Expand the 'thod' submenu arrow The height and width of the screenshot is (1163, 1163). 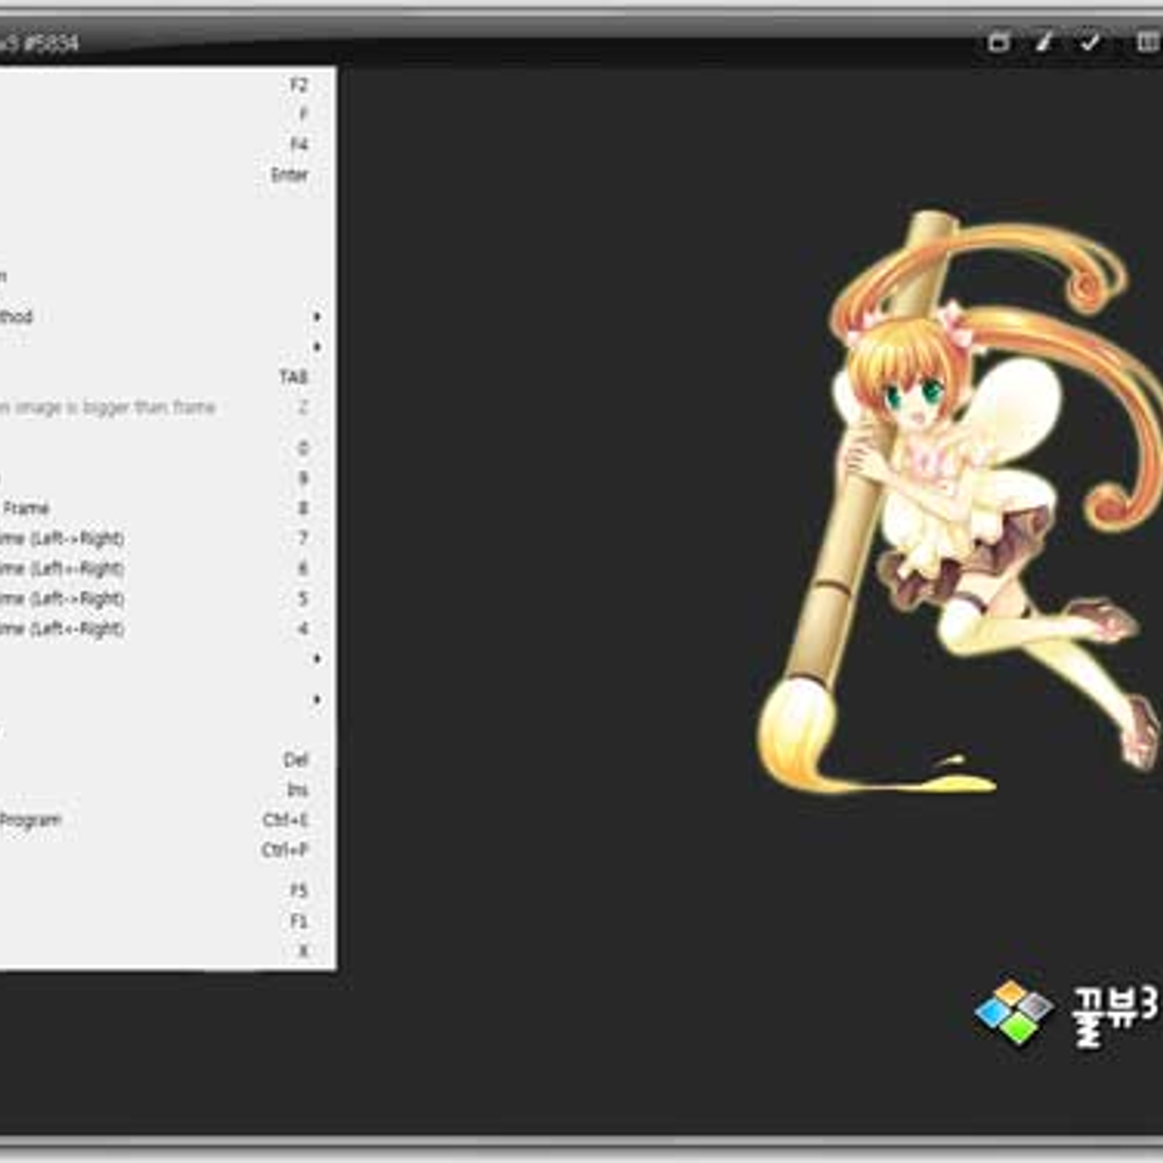317,317
